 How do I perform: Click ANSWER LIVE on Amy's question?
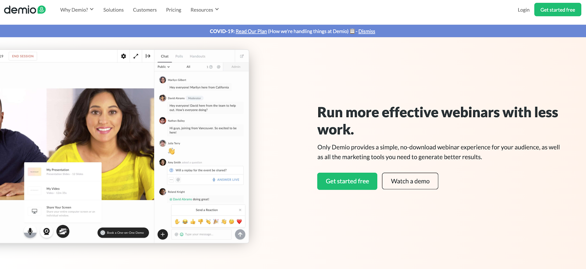pos(226,180)
